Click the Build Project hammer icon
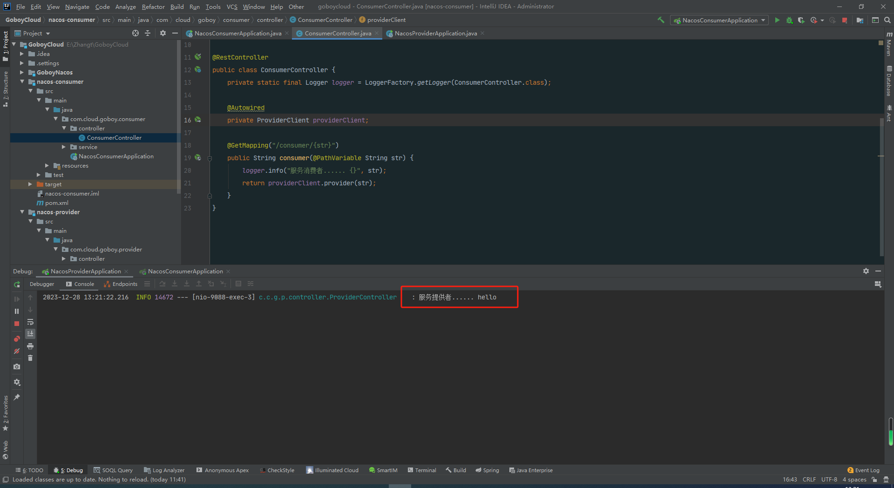This screenshot has height=488, width=894. tap(661, 20)
